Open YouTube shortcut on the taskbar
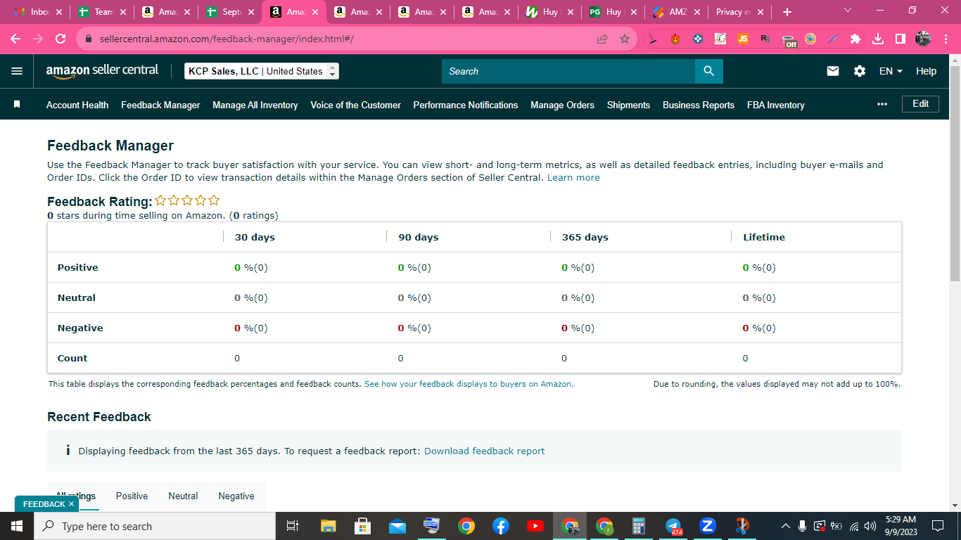The image size is (961, 540). click(535, 526)
